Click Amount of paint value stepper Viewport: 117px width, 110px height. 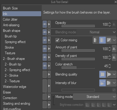110,49
